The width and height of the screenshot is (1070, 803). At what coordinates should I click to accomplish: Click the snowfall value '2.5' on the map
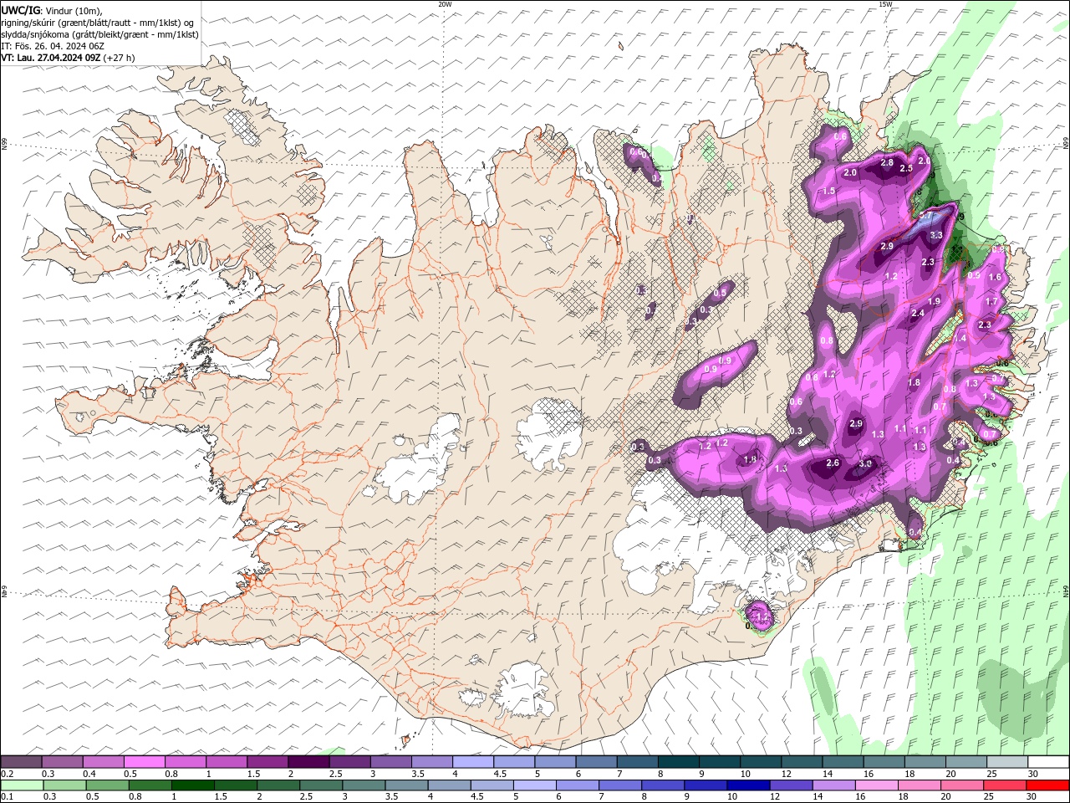pos(906,168)
